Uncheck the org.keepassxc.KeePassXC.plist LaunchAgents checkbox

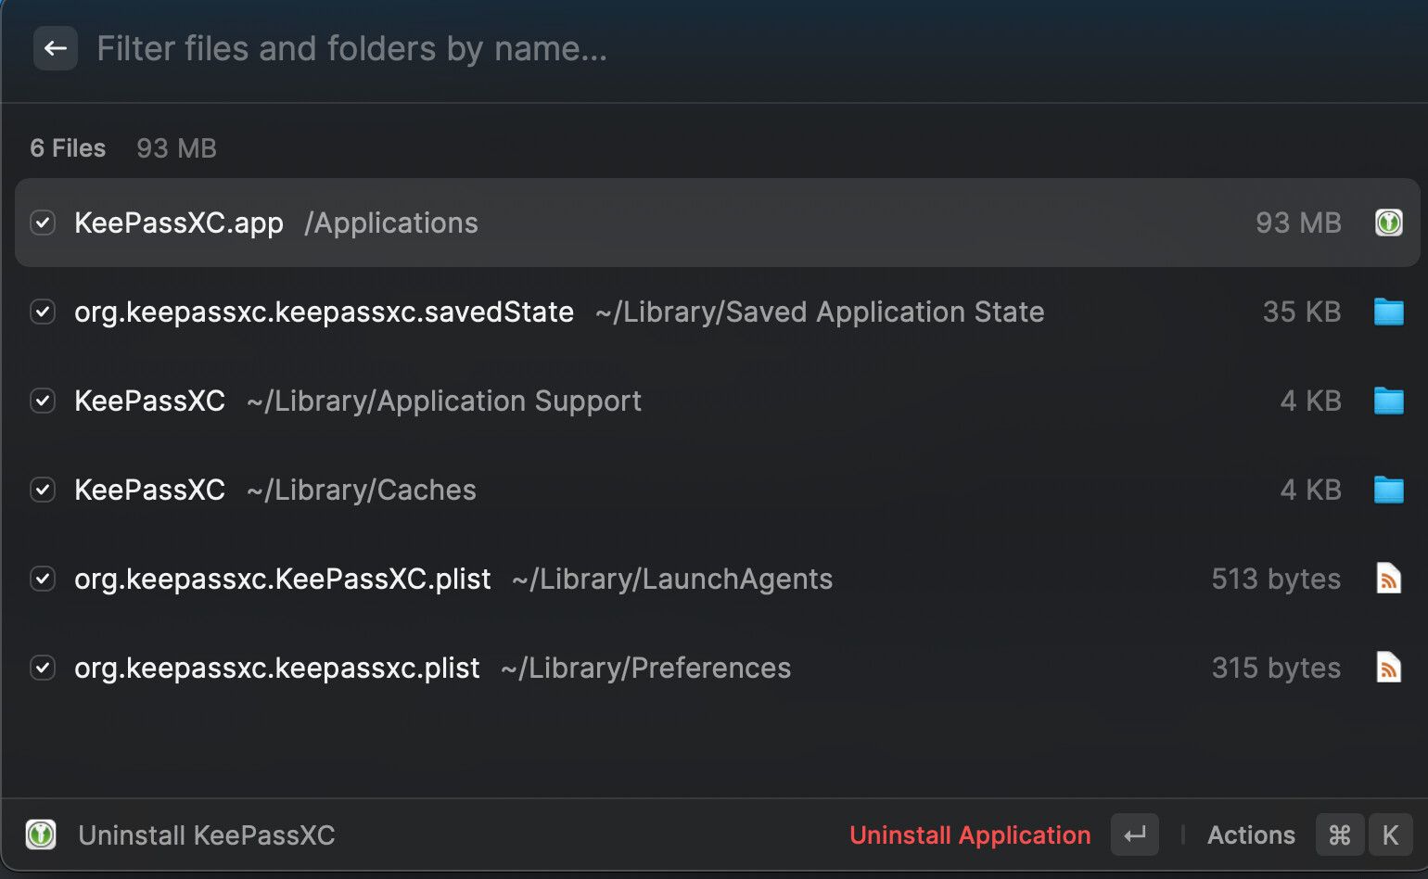[x=43, y=579]
